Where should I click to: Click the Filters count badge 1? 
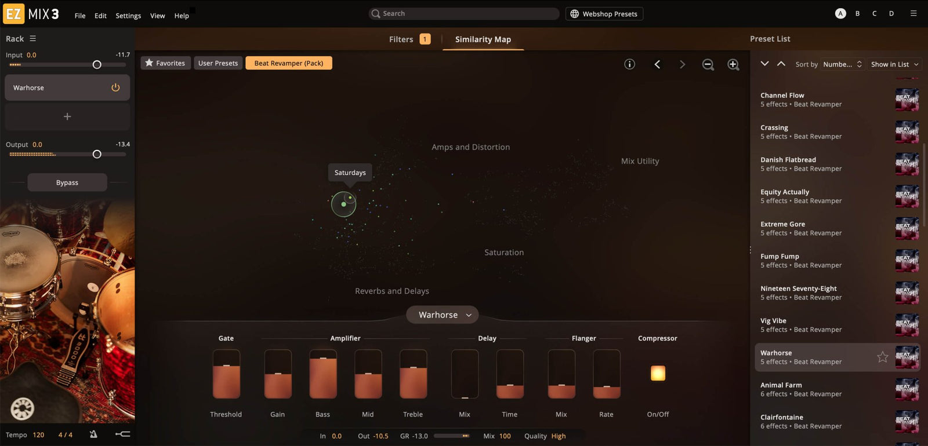(x=425, y=39)
